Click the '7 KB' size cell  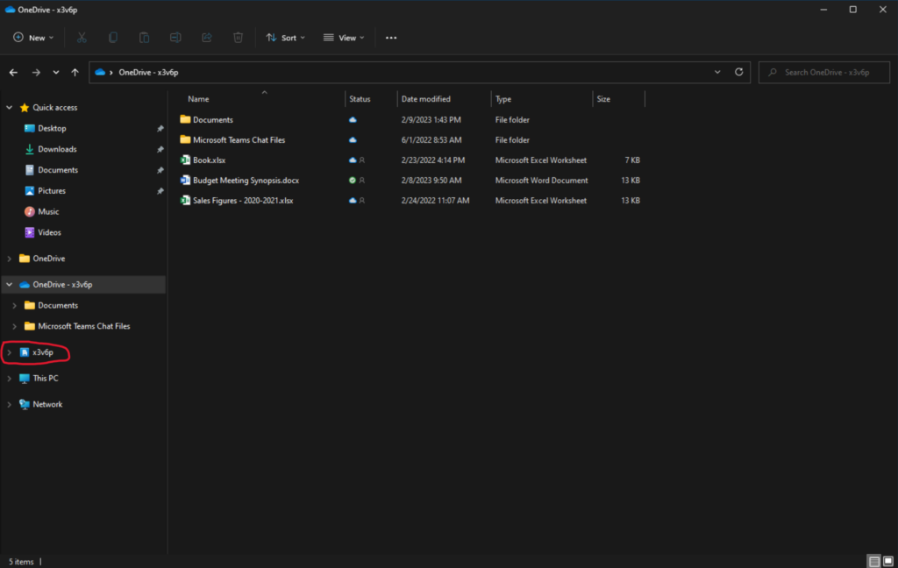[x=632, y=160]
